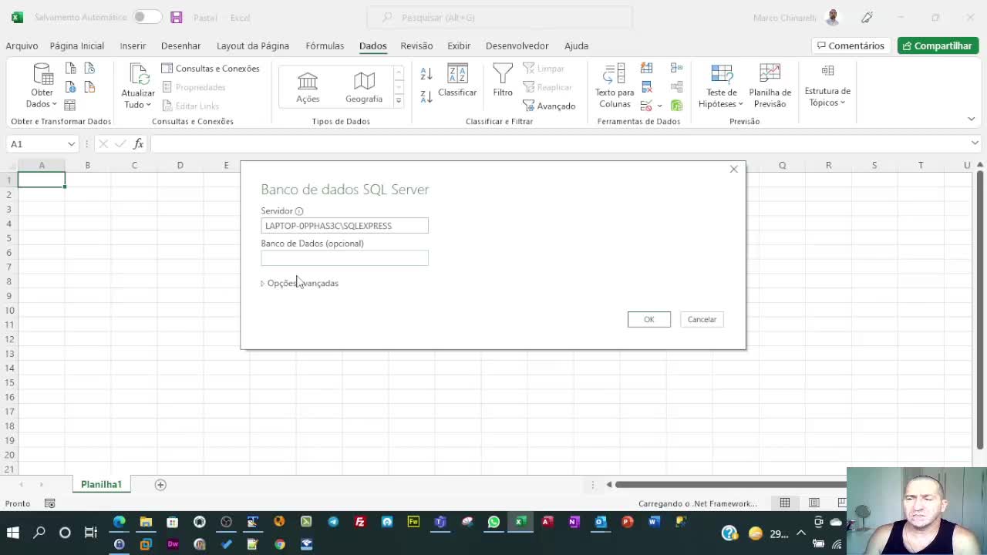Close the SQL Server dialog

point(734,169)
